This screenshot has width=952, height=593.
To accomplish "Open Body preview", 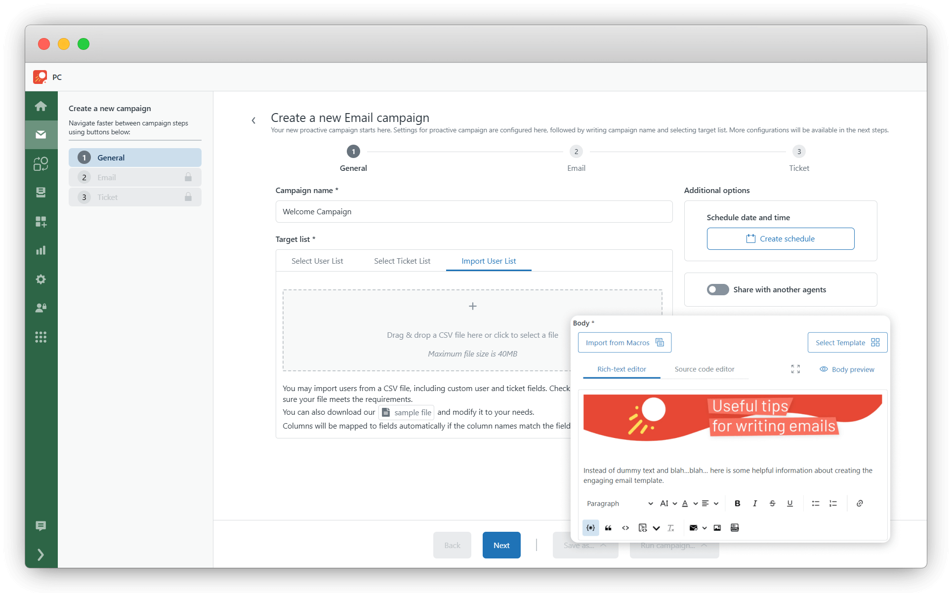I will [x=847, y=369].
